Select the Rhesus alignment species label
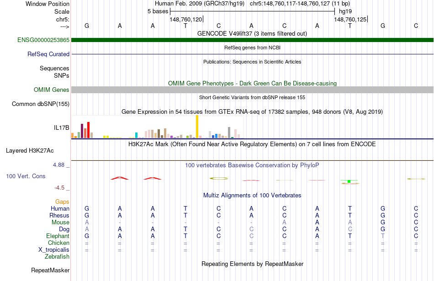This screenshot has height=281, width=434. click(x=59, y=215)
